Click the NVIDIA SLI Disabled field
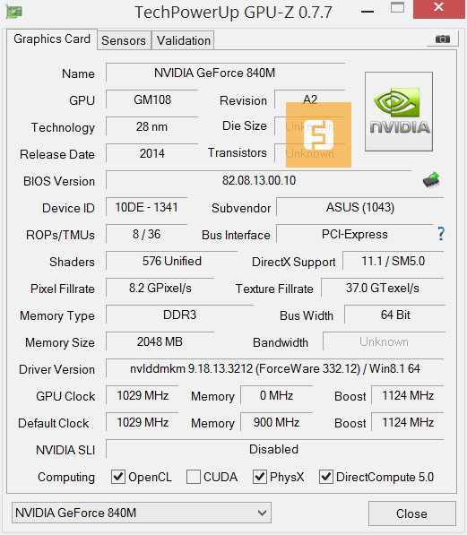This screenshot has width=467, height=535. 275,449
